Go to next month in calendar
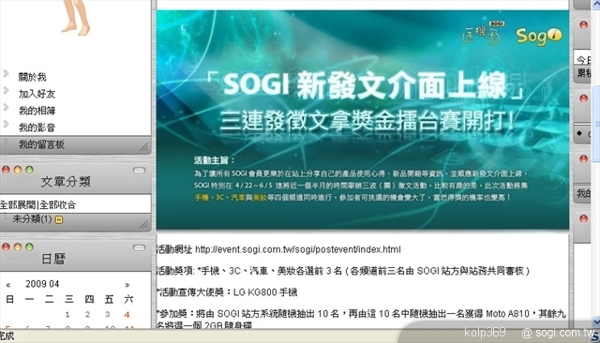 [x=127, y=285]
